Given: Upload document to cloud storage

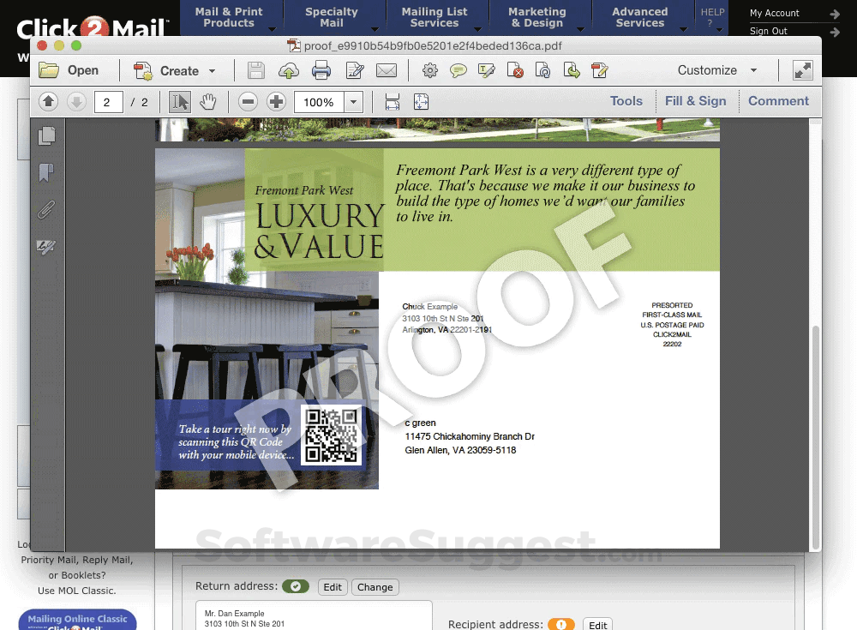Looking at the screenshot, I should 289,70.
